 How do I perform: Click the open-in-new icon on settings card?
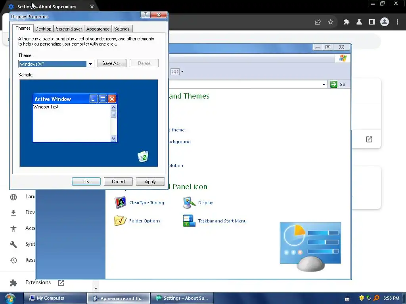(369, 139)
